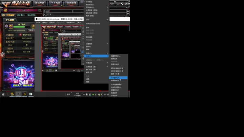Select 对所选项目进行分组 menu entry
Screen dimensions: 244x137
coord(97,24)
